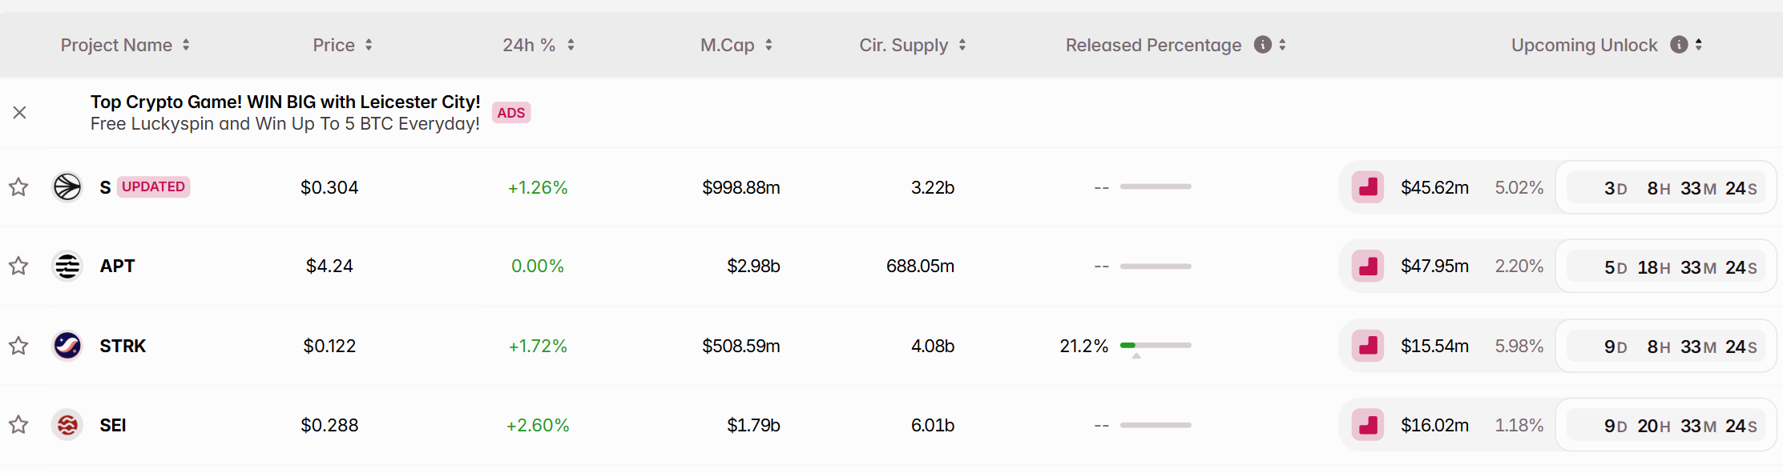Click the SEI token logo
This screenshot has height=473, width=1783.
[x=67, y=425]
